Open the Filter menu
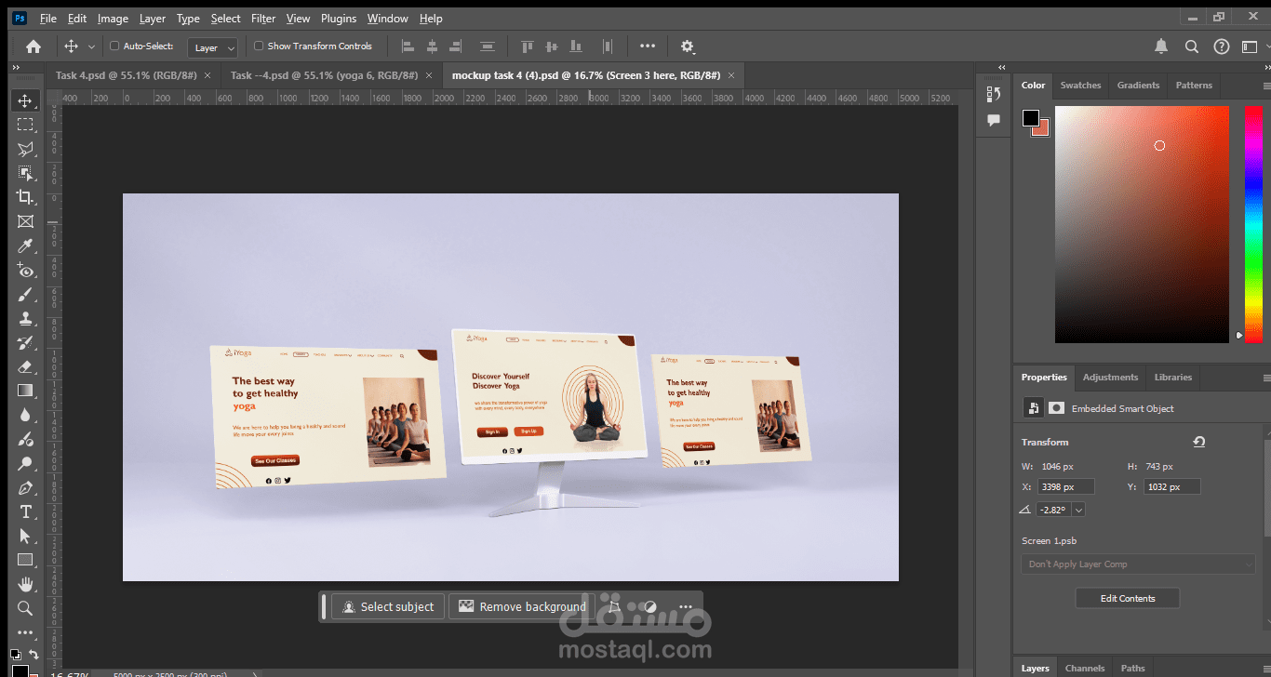1271x677 pixels. [263, 18]
